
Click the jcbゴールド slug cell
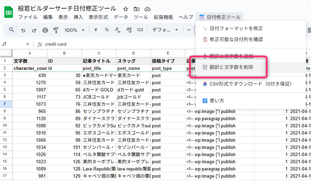133,97
